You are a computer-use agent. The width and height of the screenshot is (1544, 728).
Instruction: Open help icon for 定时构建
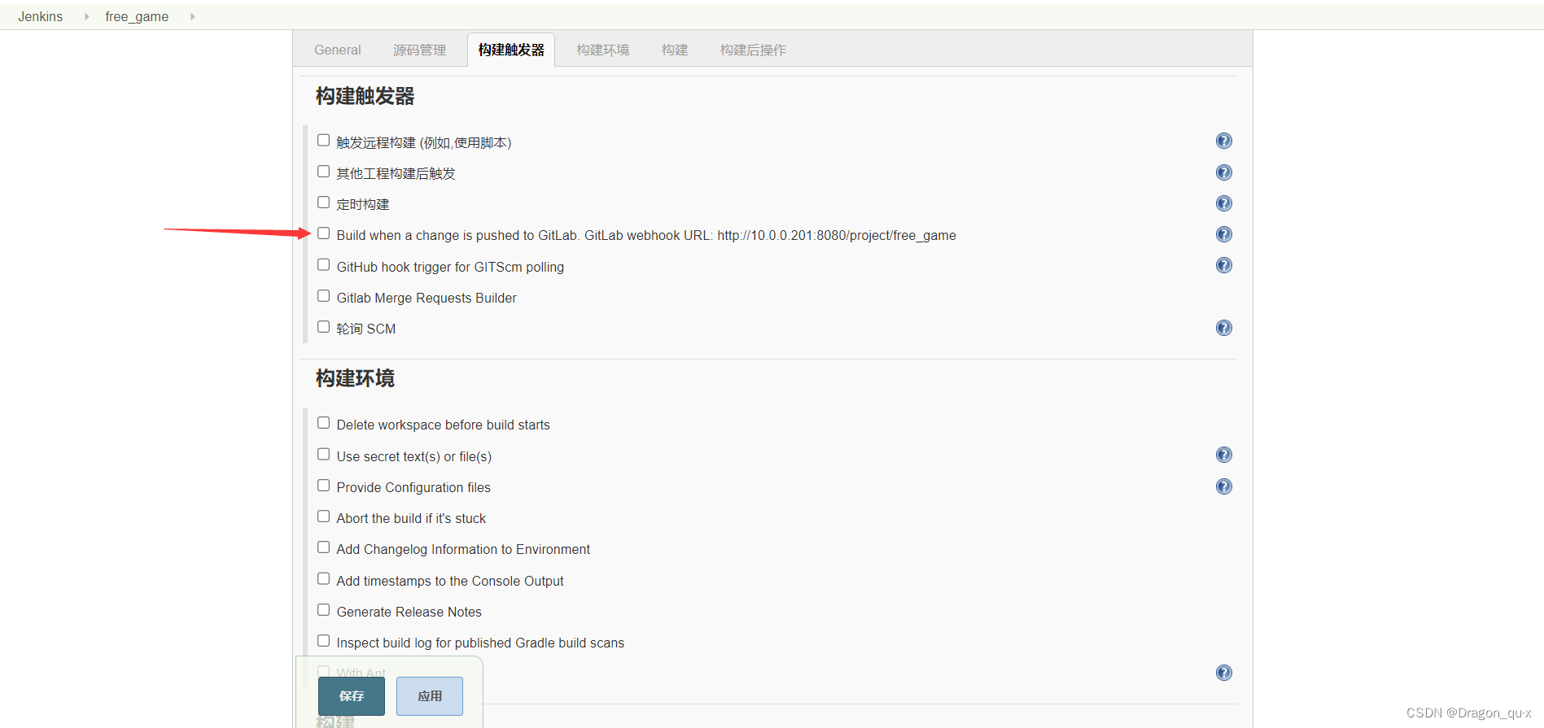[1223, 203]
